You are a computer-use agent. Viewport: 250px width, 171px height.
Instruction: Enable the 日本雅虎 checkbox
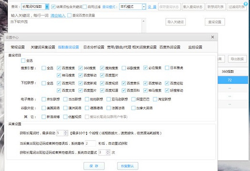tap(167, 68)
